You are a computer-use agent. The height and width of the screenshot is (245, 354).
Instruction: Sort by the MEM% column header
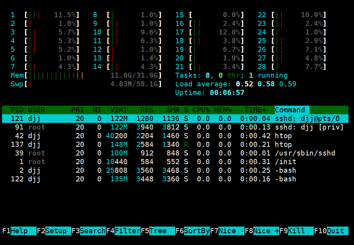tap(223, 110)
